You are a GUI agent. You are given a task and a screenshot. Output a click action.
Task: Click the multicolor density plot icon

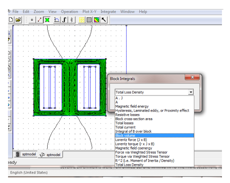pos(97,20)
